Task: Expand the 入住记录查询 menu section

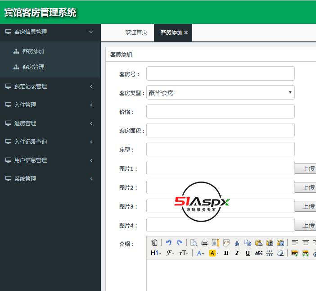Action: (50, 142)
